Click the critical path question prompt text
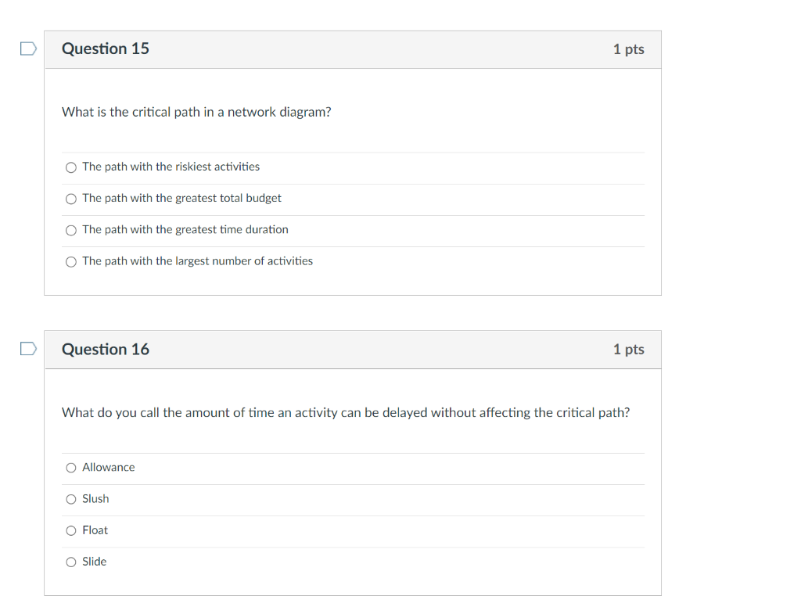This screenshot has height=614, width=801. pyautogui.click(x=196, y=112)
